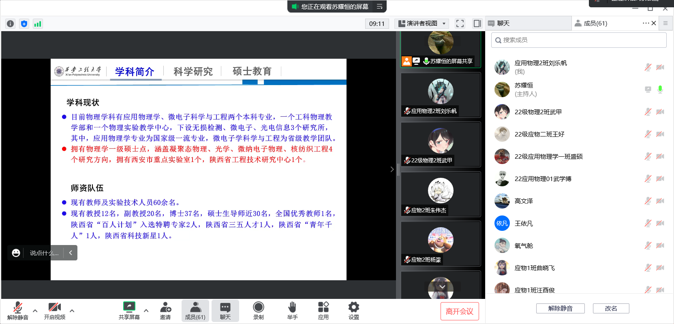
Task: Unmute microphone via 解除静音 in toolbar
Action: click(x=18, y=311)
